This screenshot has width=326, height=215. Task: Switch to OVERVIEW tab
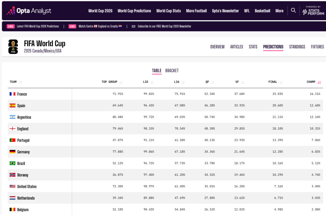217,47
